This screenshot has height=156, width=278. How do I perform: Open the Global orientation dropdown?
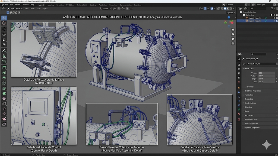(x=105, y=8)
